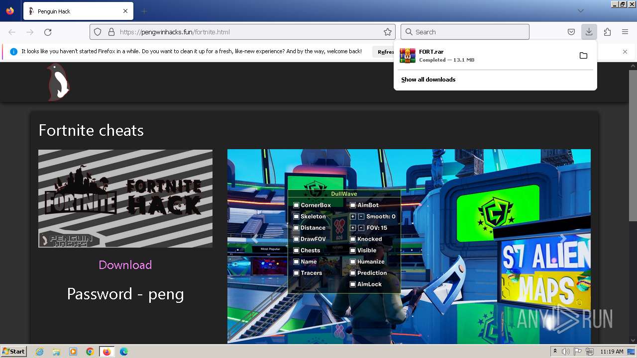Click the padlock site security icon

pos(111,32)
